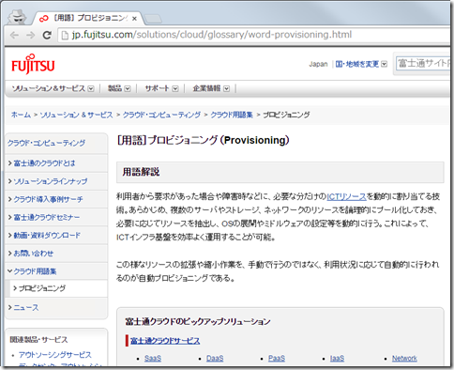Image resolution: width=454 pixels, height=370 pixels.
Task: Go to ホーム breadcrumb link
Action: pyautogui.click(x=21, y=115)
